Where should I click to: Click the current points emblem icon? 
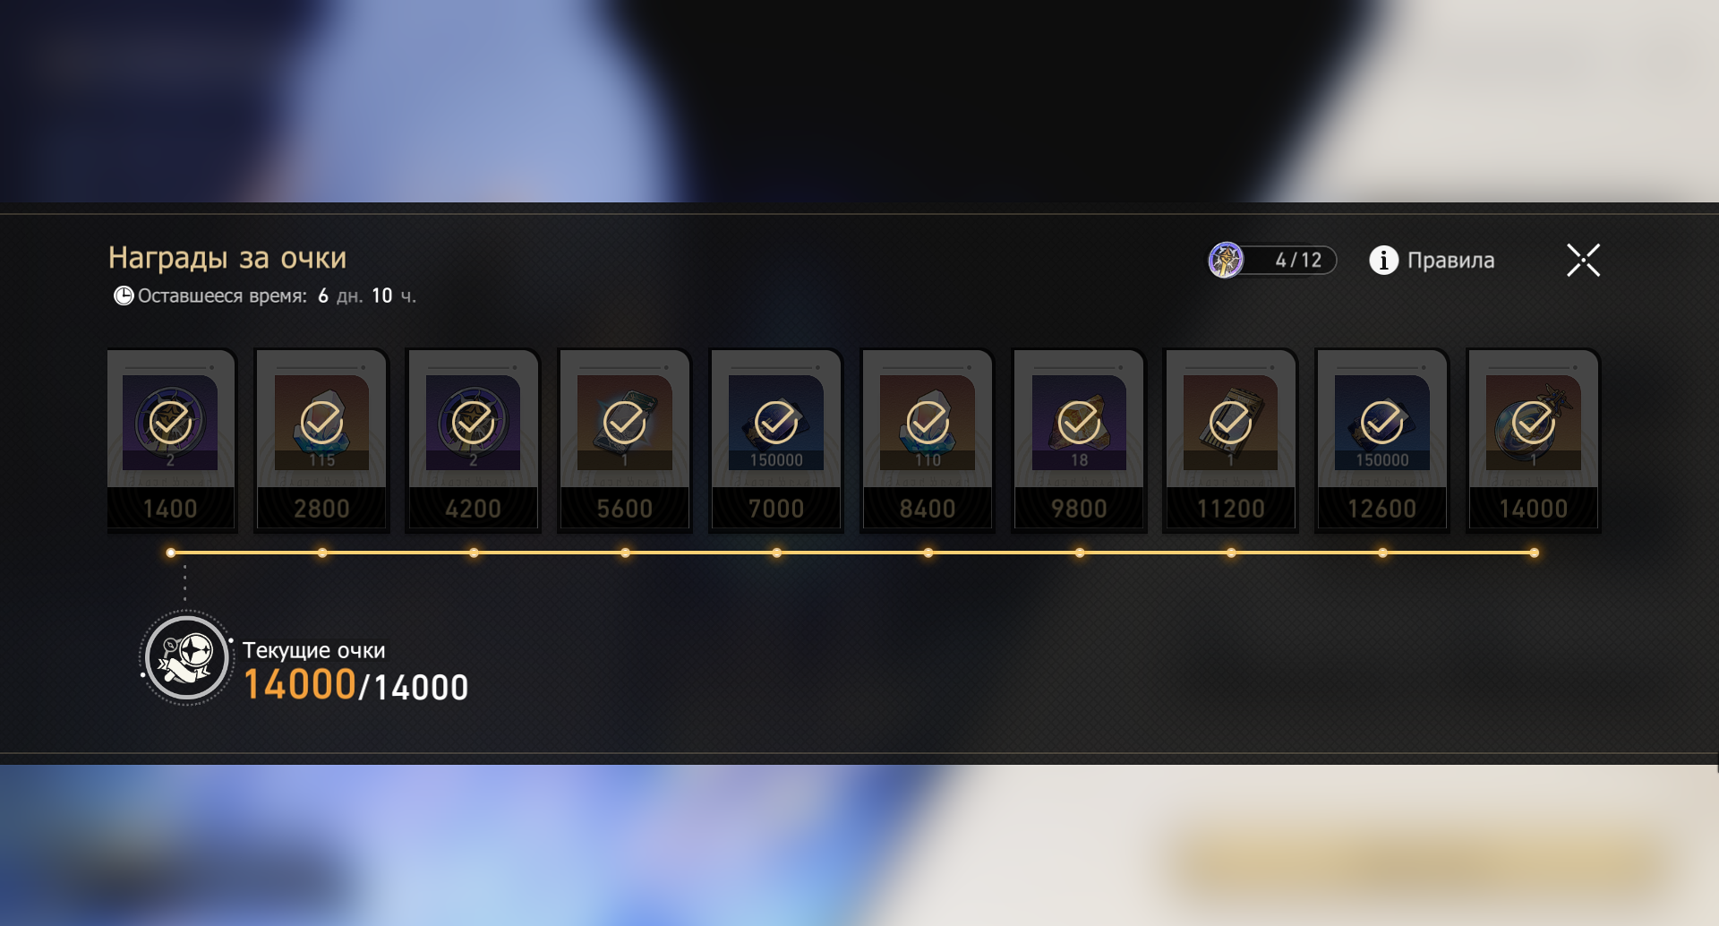[186, 657]
